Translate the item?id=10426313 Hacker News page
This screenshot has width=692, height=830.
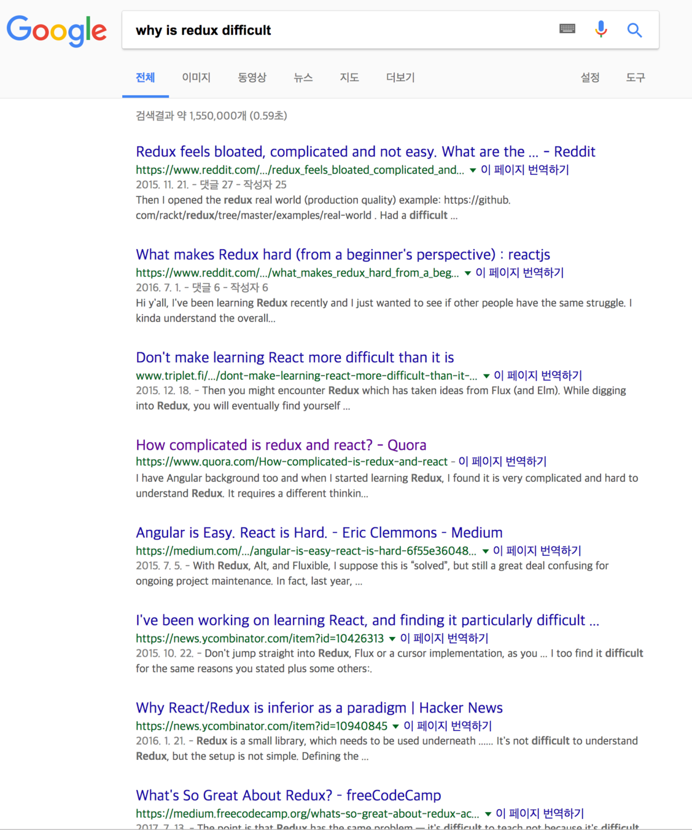pyautogui.click(x=444, y=638)
